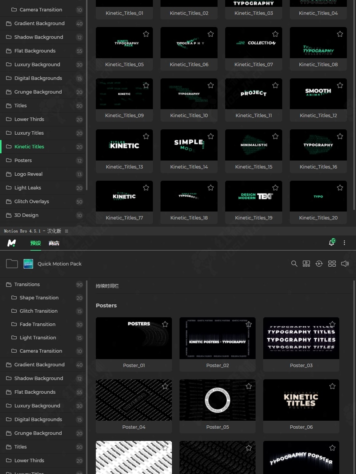Screen dimensions: 356x474
Task: Switch thumbnail layout with grid view icon
Action: (332, 264)
